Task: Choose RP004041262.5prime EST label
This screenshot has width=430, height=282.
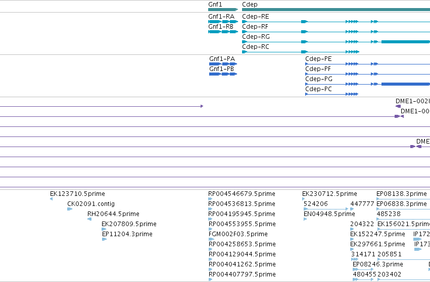Action: tap(242, 264)
